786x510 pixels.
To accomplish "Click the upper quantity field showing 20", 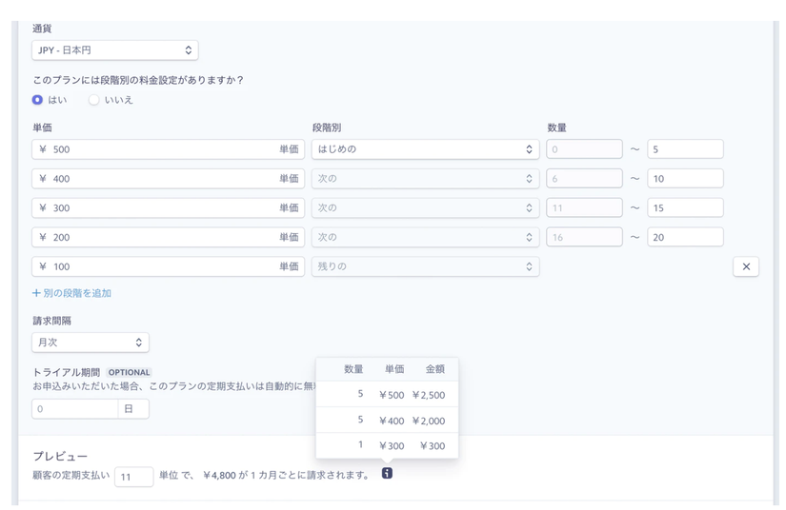I will (x=684, y=238).
